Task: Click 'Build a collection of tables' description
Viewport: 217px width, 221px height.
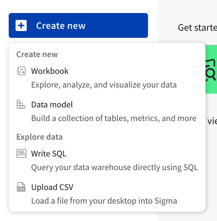Action: (x=114, y=118)
